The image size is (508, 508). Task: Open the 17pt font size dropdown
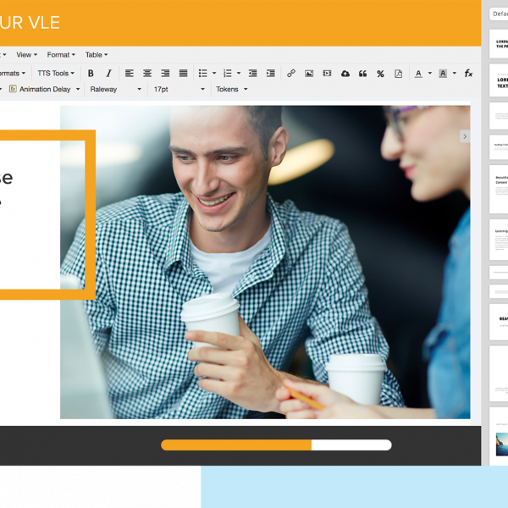pyautogui.click(x=178, y=89)
